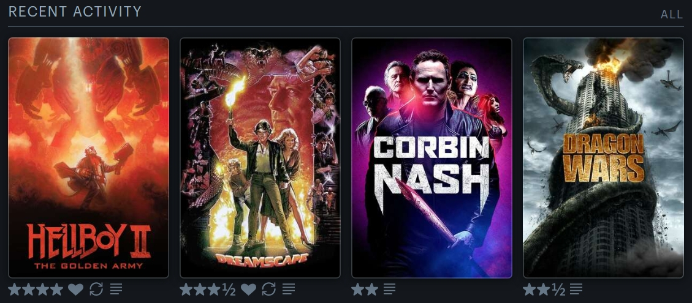Select the Corbin Nash poster
Screen dimensions: 692x303
click(432, 158)
